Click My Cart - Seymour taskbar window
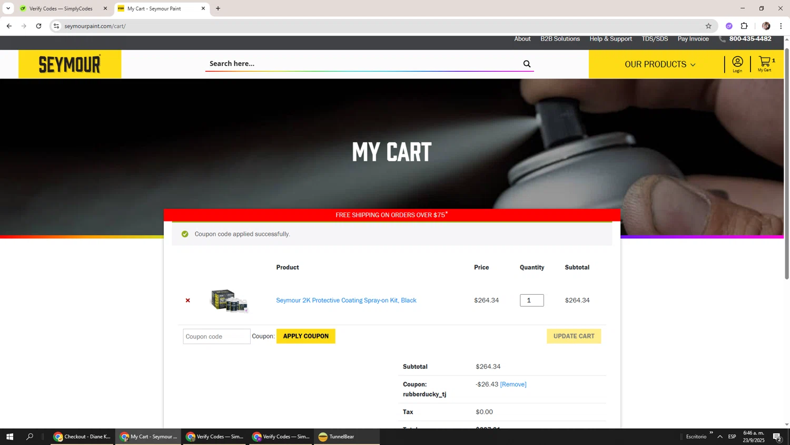The height and width of the screenshot is (445, 790). (149, 437)
